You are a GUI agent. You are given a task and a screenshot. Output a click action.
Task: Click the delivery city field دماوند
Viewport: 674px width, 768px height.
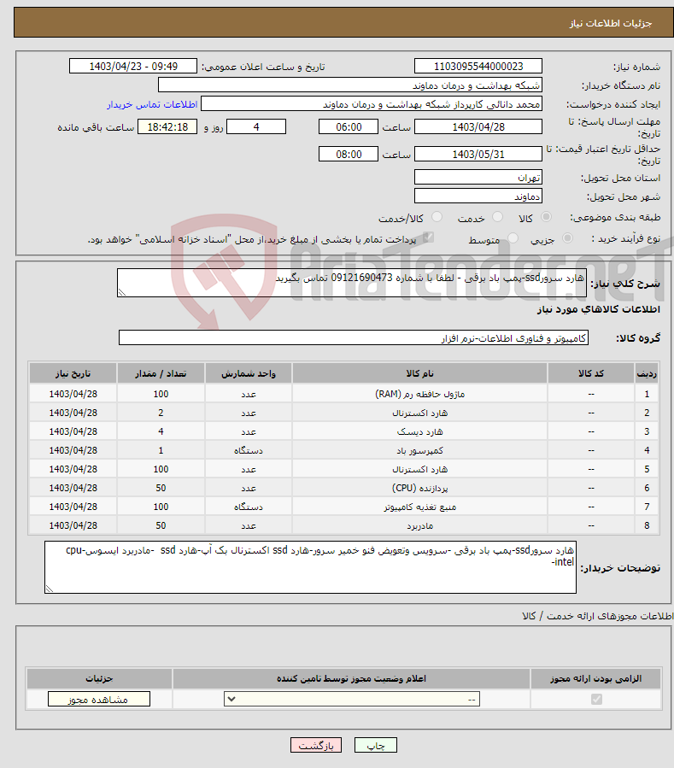(x=478, y=196)
